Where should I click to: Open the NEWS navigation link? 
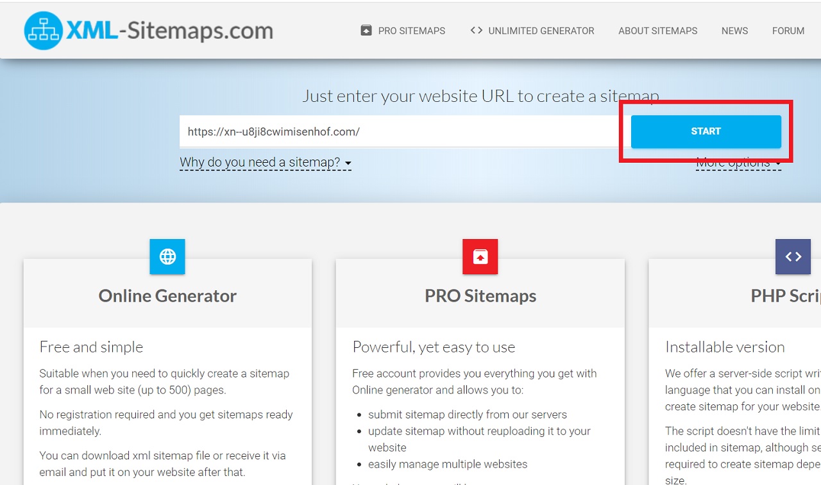coord(734,31)
